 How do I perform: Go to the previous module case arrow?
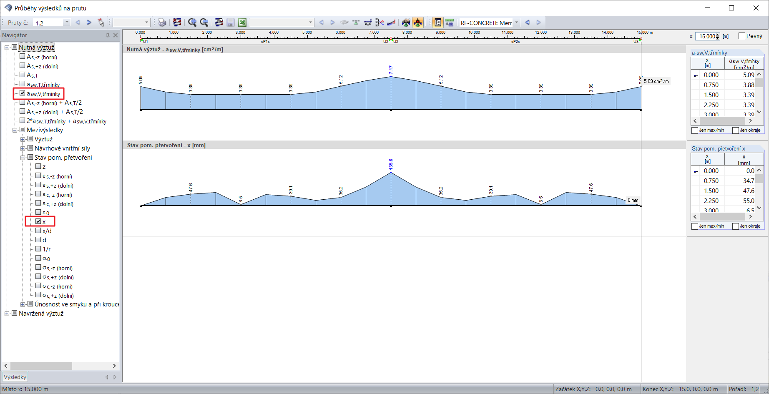[x=528, y=23]
